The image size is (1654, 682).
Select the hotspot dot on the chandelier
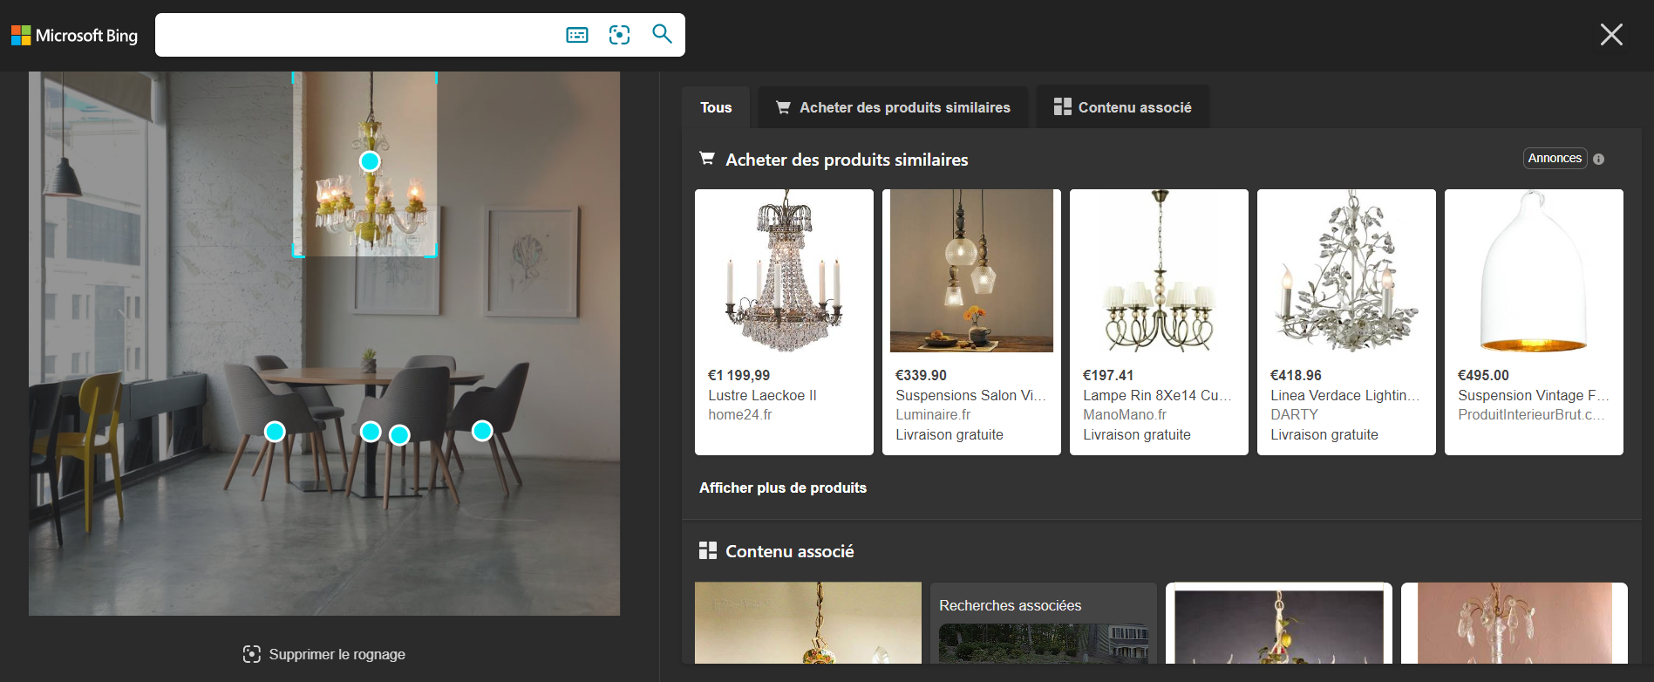pyautogui.click(x=370, y=161)
